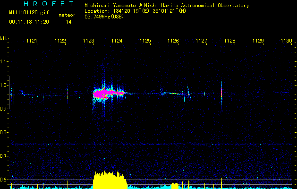Click the 0.8 frequency axis label
Viewport: 297px width, 189px height.
tap(4, 132)
